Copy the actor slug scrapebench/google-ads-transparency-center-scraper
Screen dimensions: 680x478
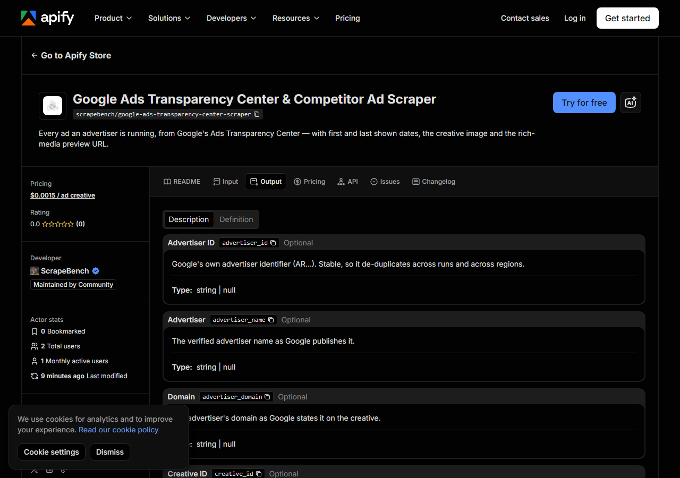257,114
